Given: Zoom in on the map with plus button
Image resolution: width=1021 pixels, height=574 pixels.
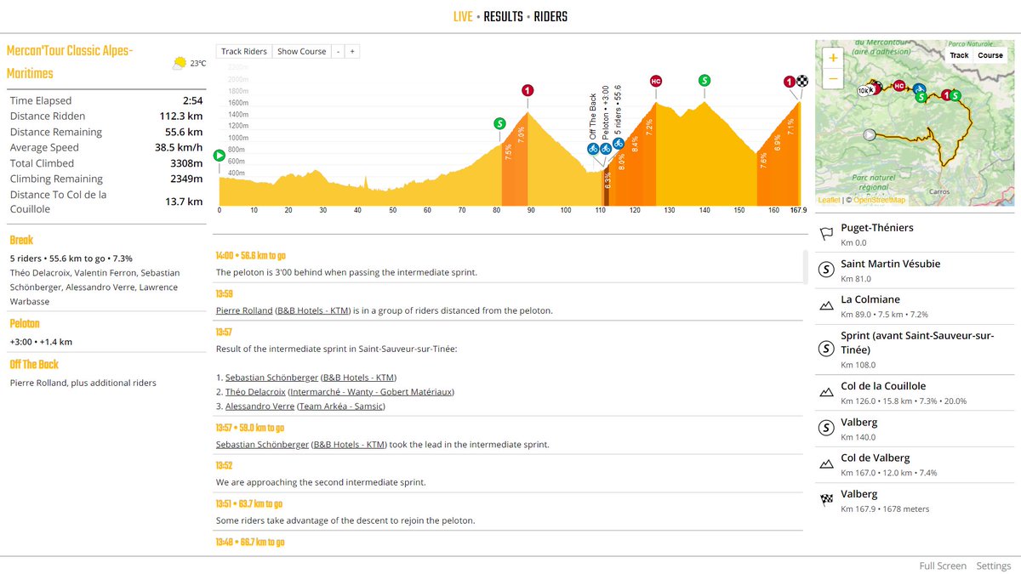Looking at the screenshot, I should pyautogui.click(x=833, y=58).
